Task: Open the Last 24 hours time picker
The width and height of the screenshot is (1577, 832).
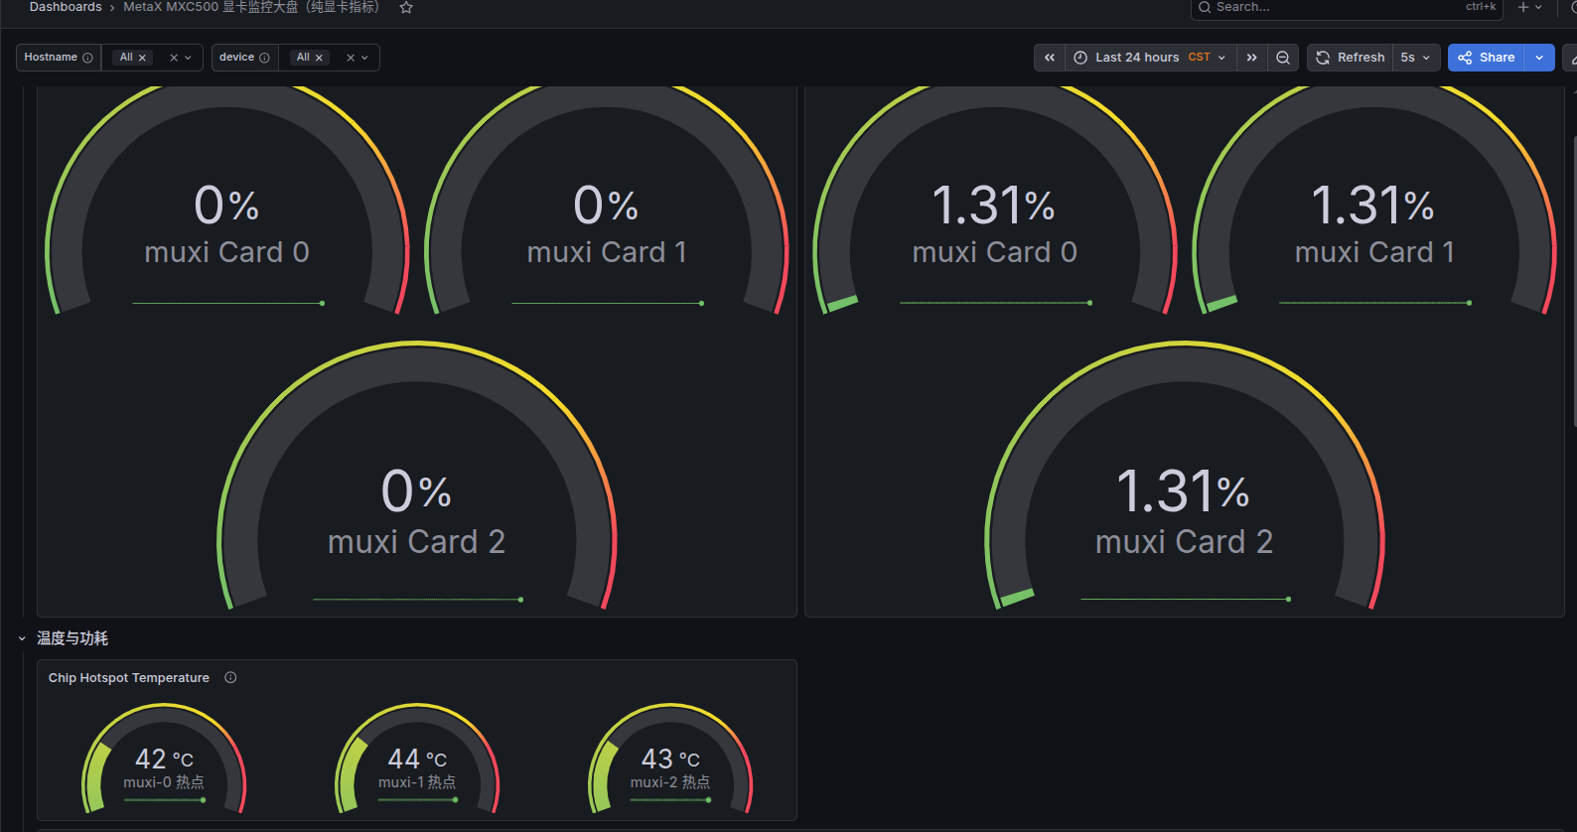Action: (1149, 58)
